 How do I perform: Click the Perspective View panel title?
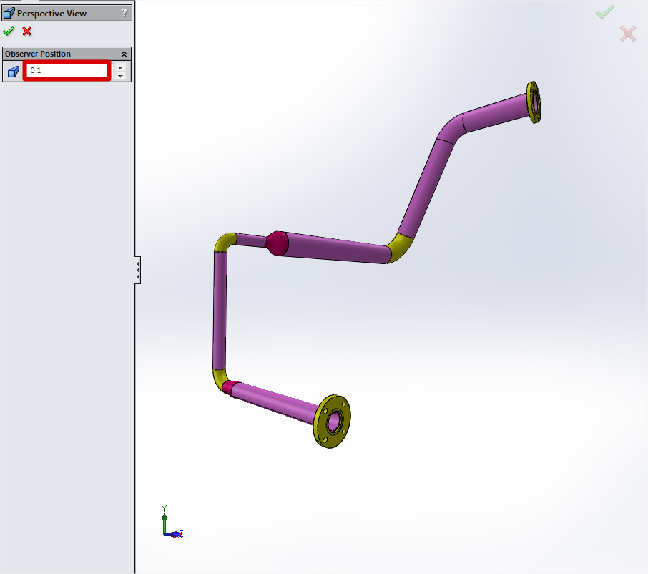coord(51,13)
